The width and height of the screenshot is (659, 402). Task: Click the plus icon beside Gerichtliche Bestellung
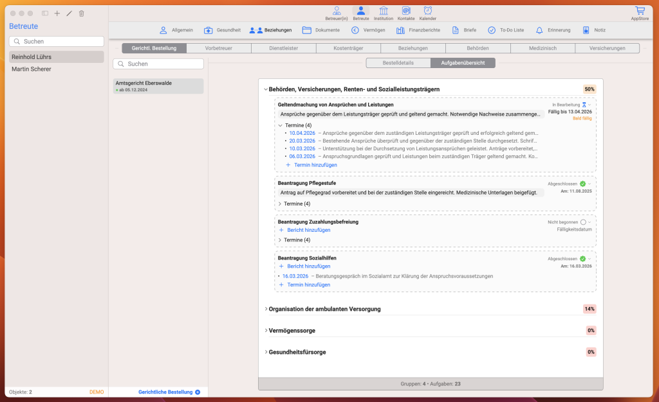click(198, 392)
